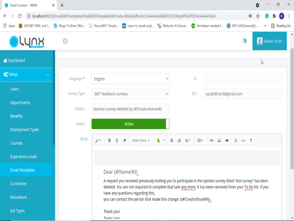Click the third-party cookie blocked eye icon
This screenshot has height=221, width=294.
point(250,16)
